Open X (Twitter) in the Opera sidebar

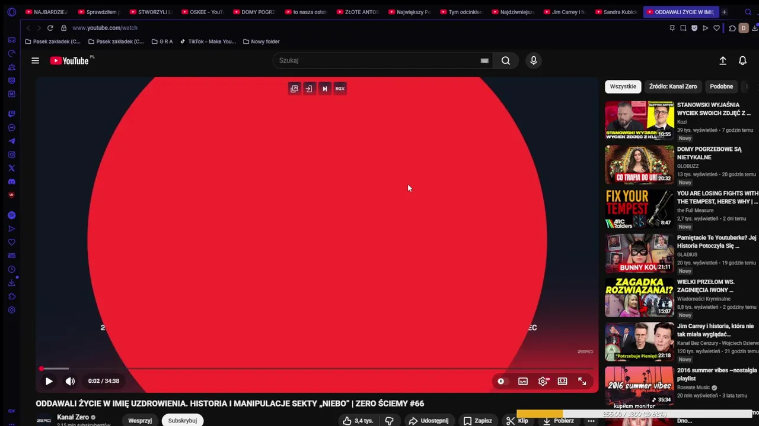[11, 168]
